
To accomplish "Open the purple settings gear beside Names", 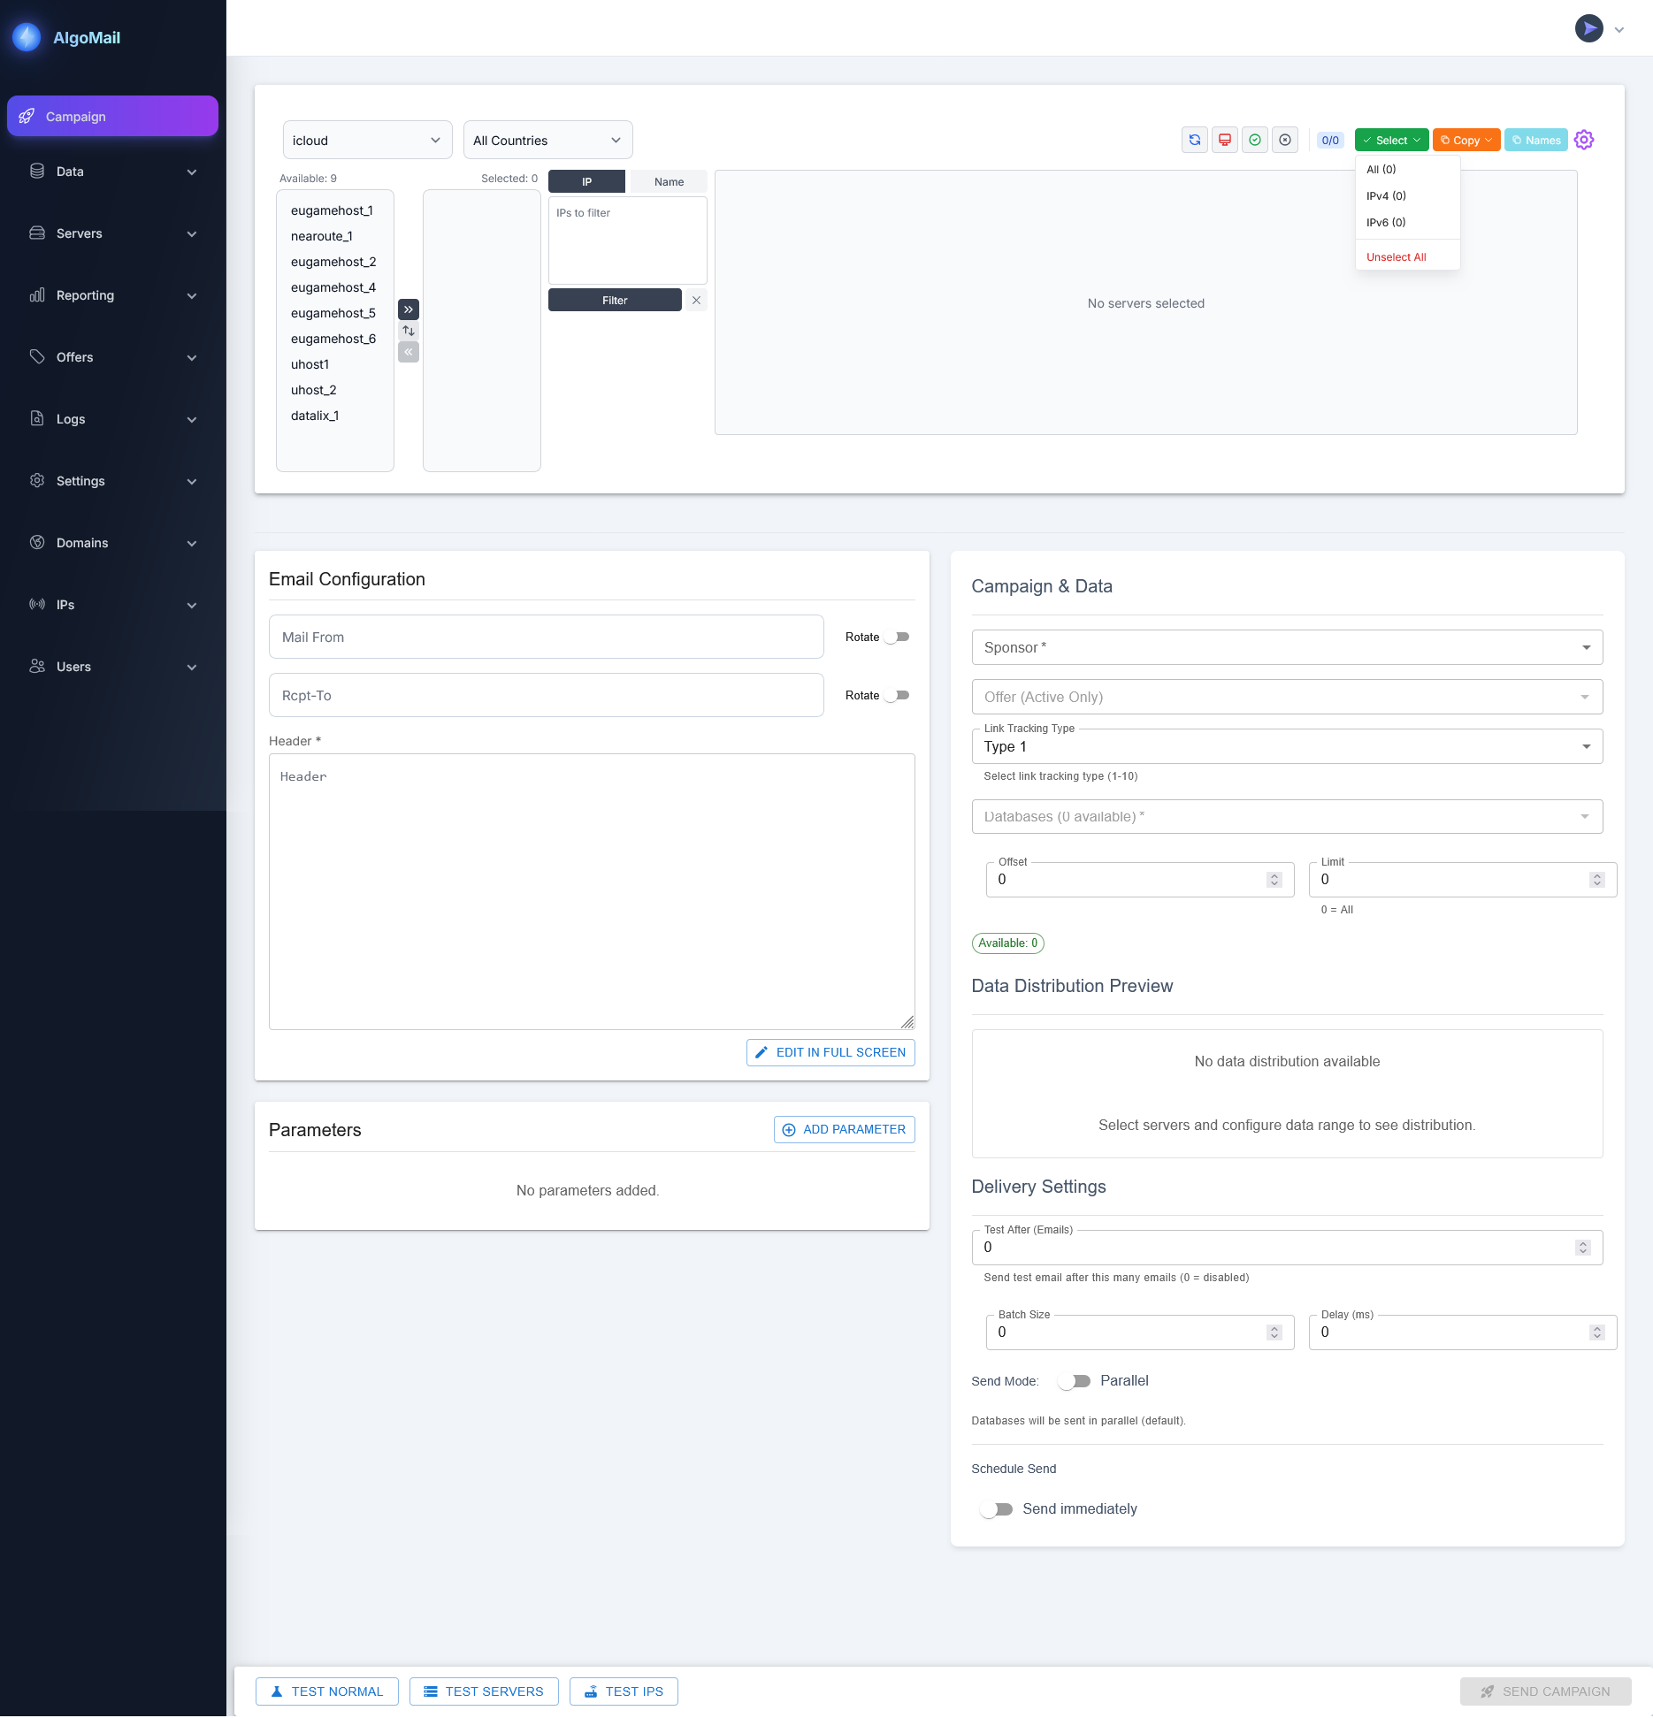I will 1583,140.
